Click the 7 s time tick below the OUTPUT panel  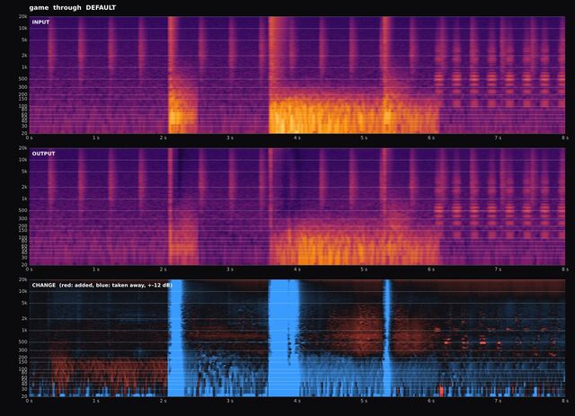[498, 270]
